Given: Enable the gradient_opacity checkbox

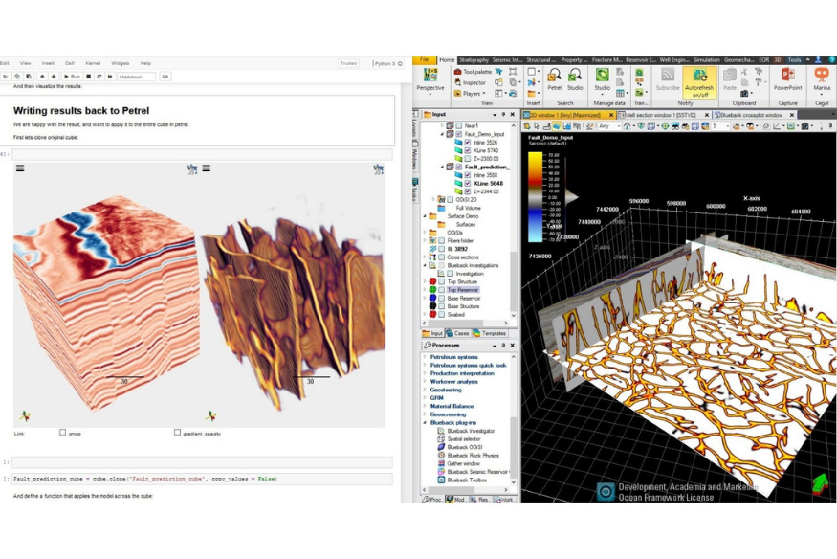Looking at the screenshot, I should 177,433.
